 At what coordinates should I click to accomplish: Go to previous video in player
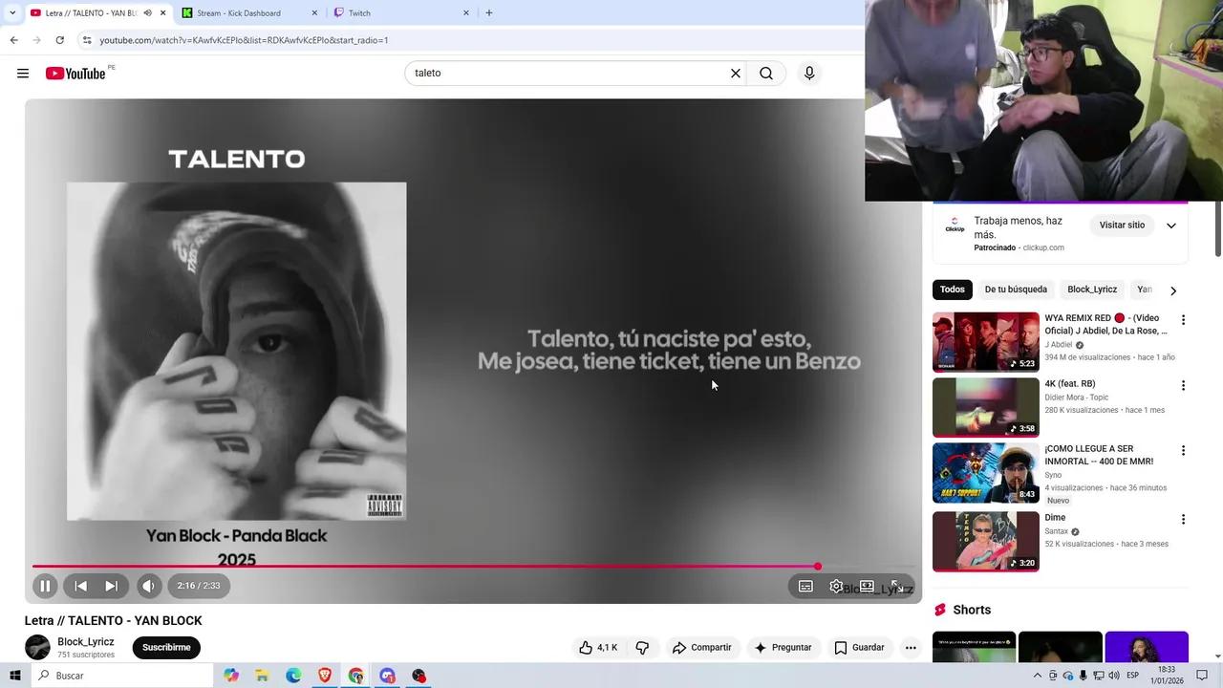tap(81, 586)
